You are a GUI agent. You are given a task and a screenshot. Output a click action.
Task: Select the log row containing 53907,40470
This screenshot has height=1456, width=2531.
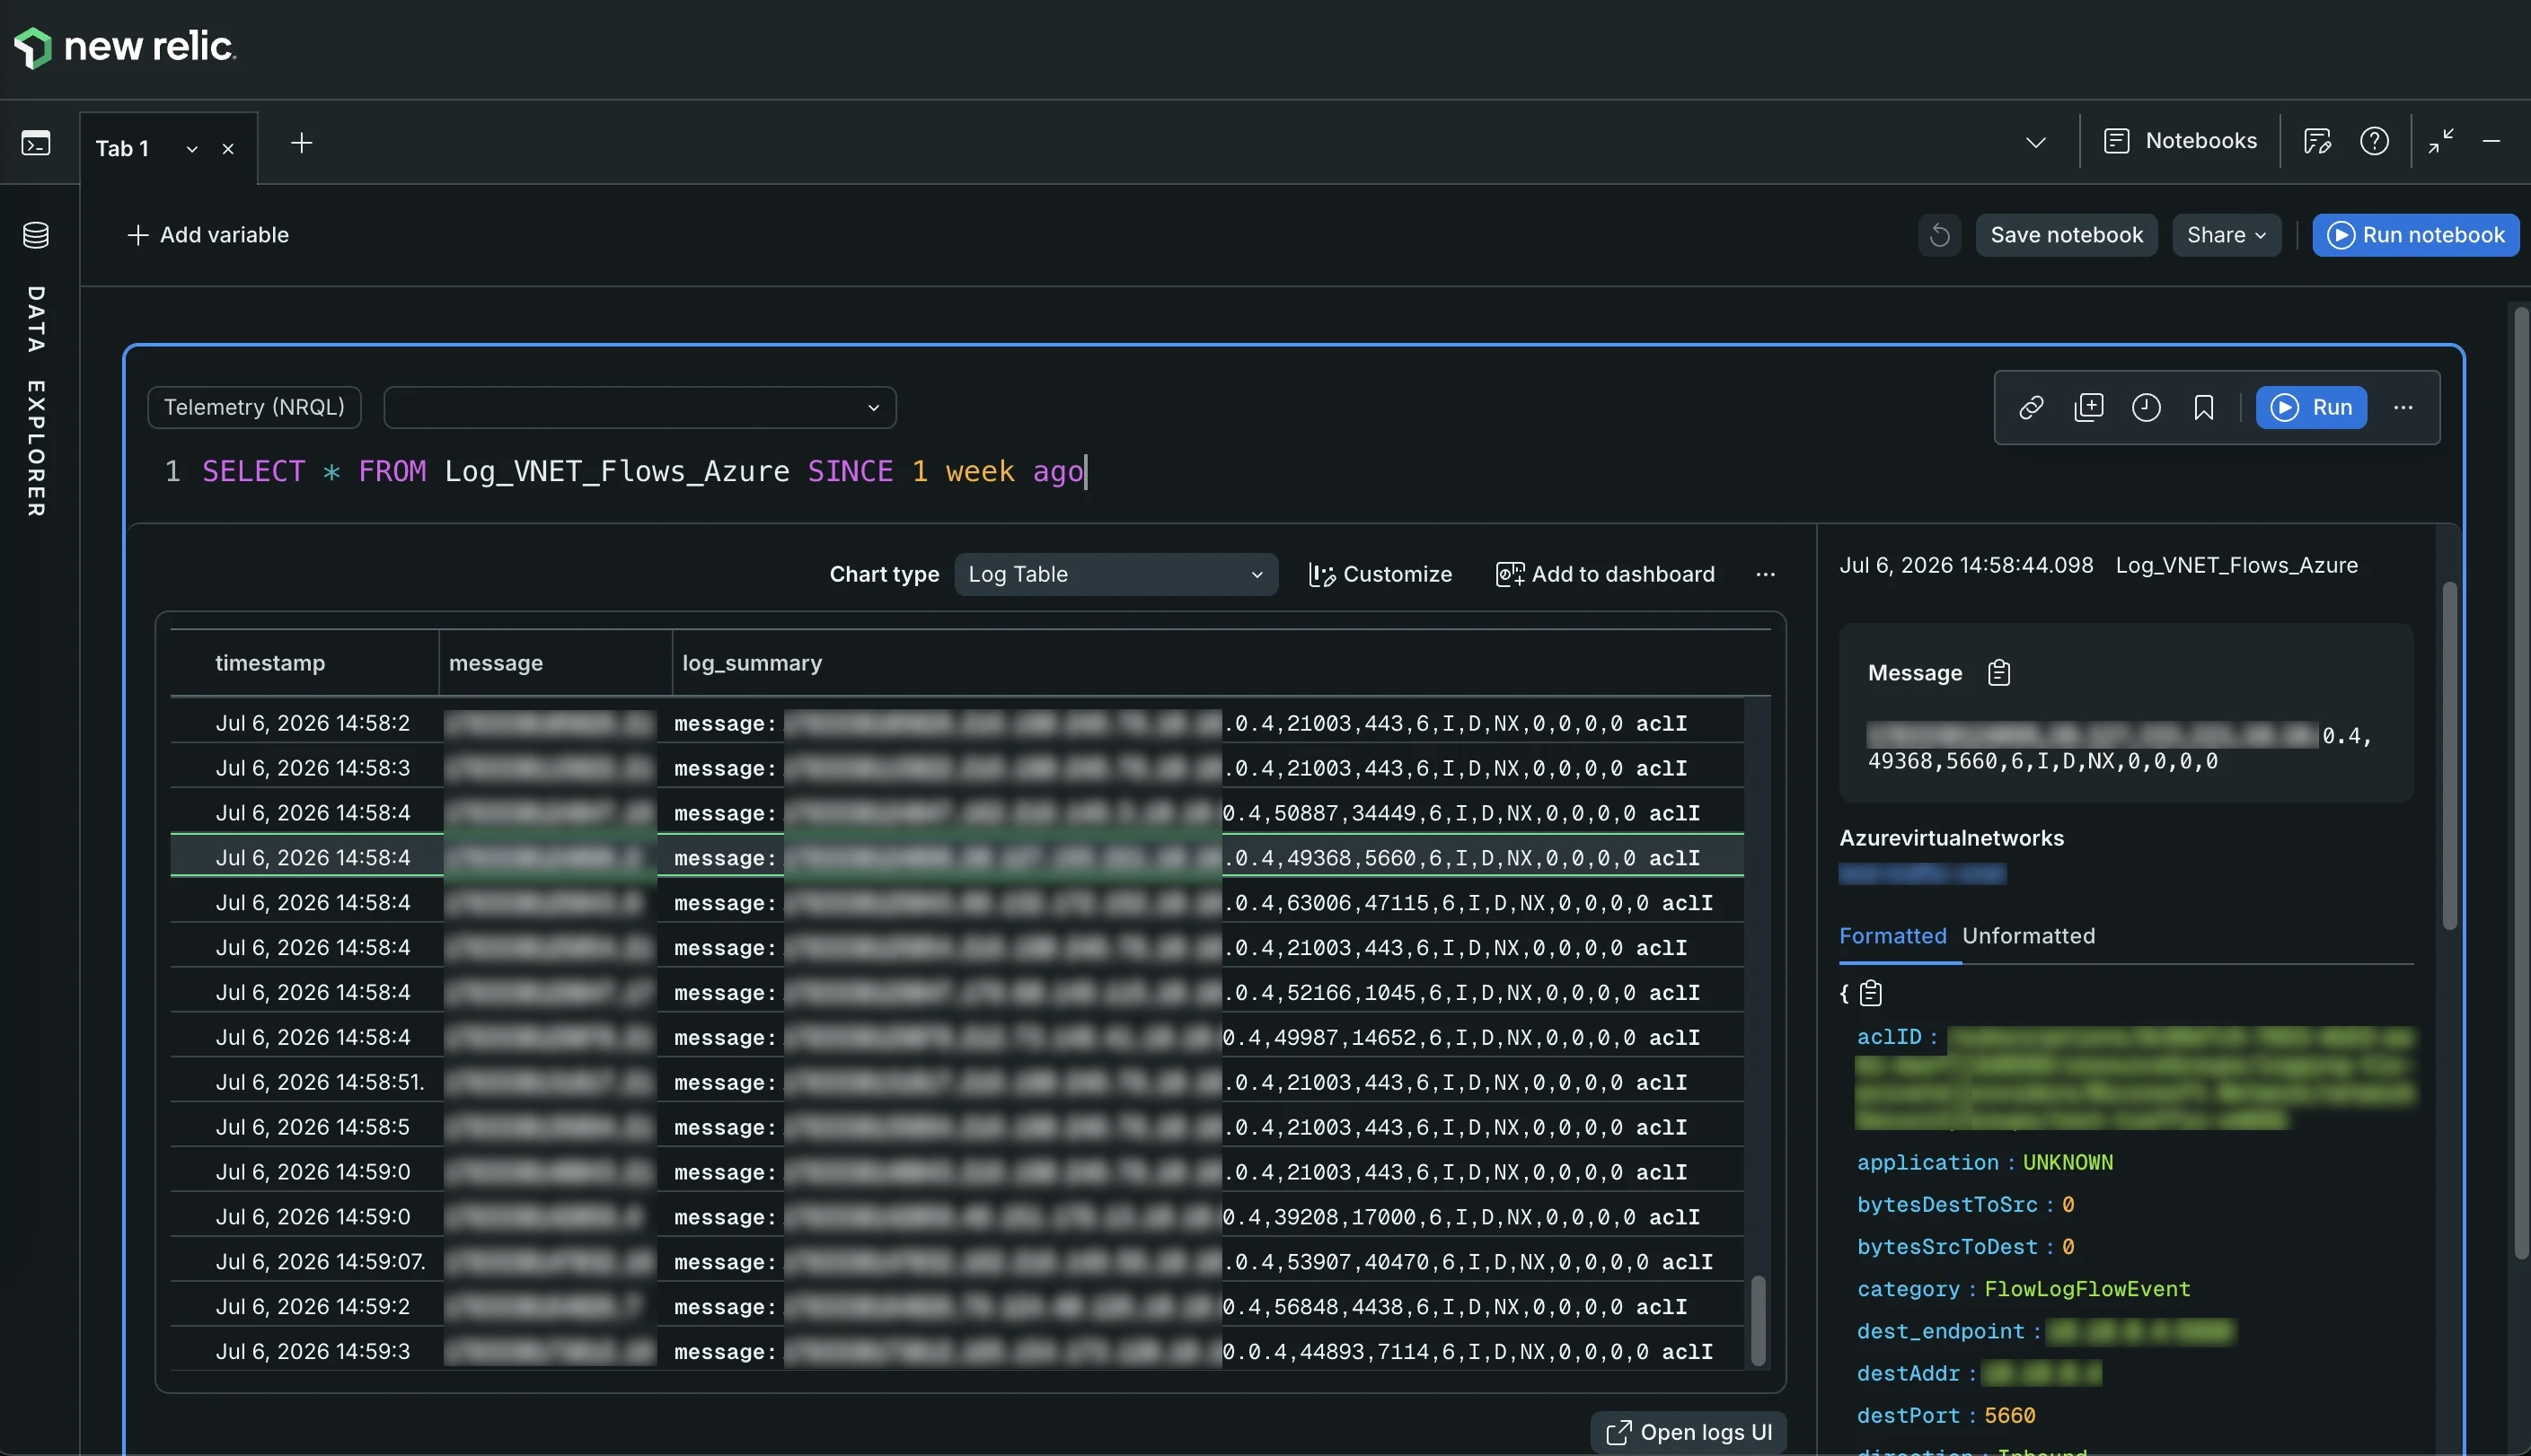coord(957,1261)
